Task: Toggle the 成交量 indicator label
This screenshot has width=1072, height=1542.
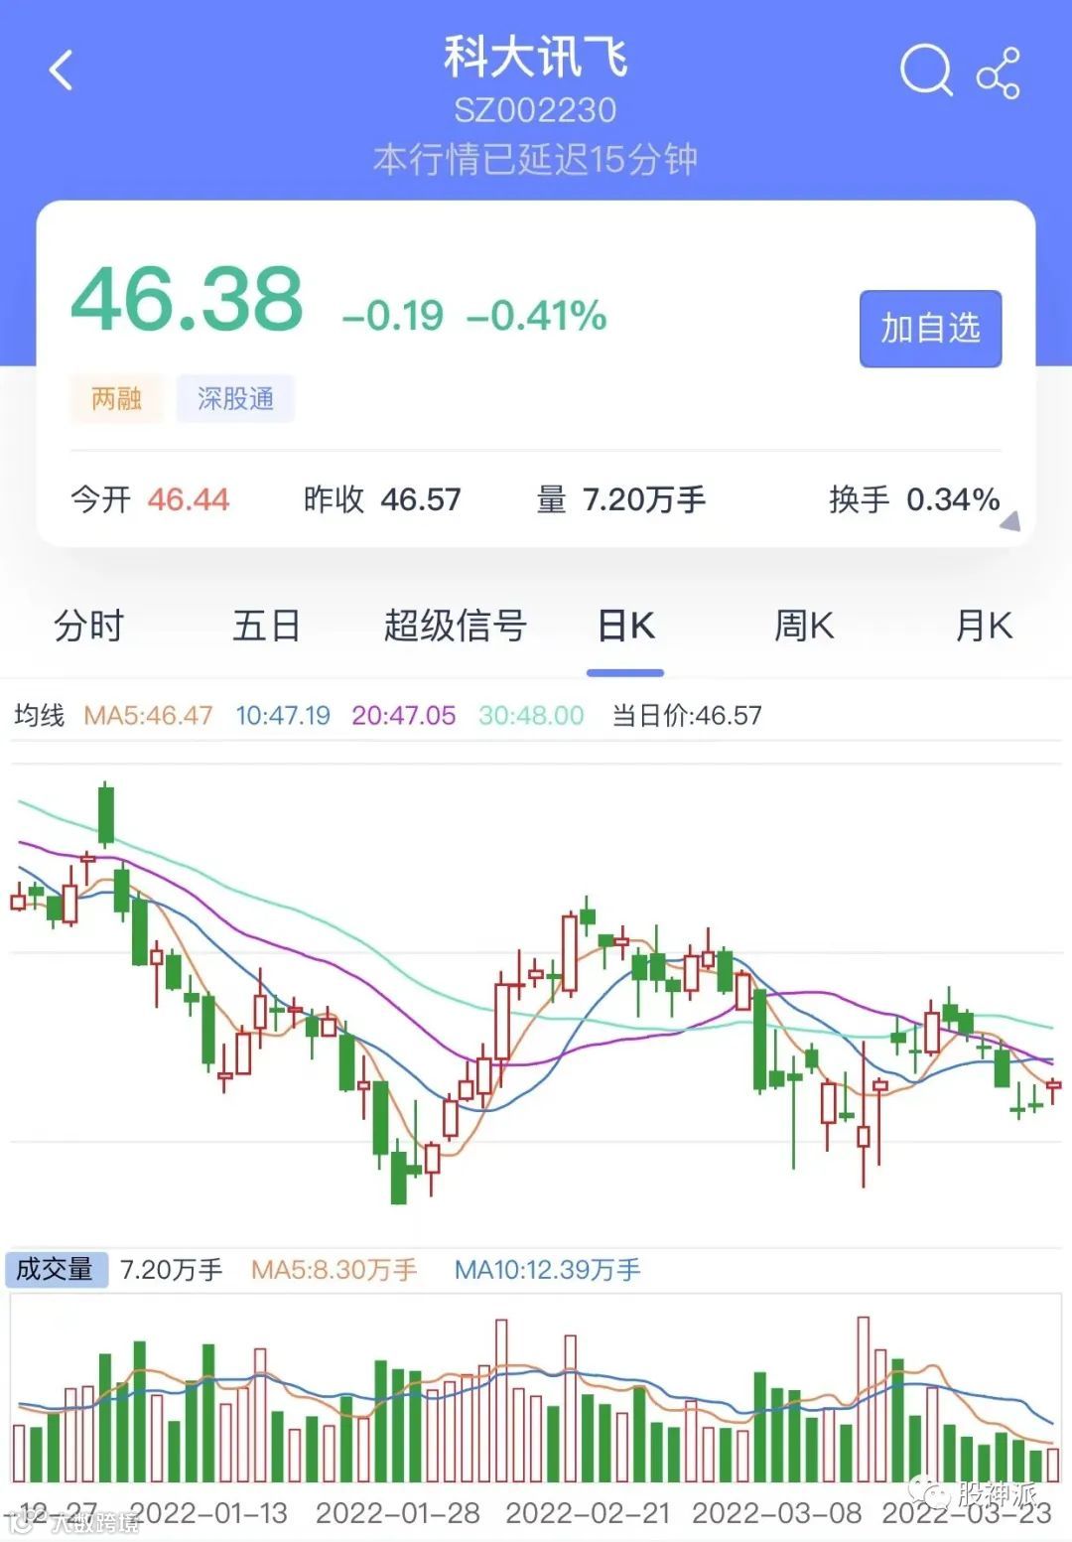Action: [x=55, y=1269]
